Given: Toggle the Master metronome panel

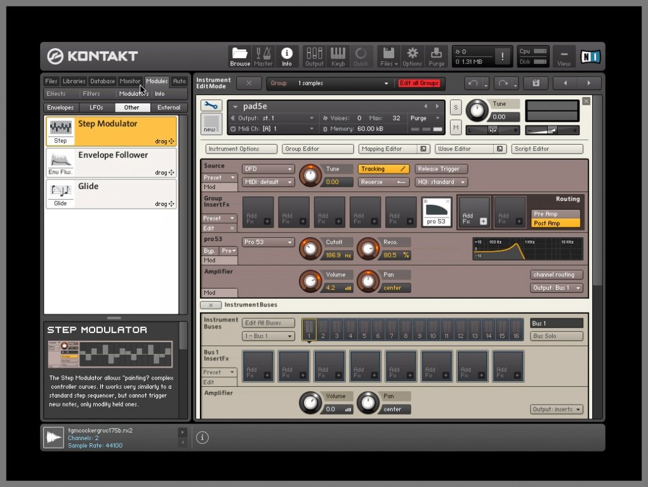Looking at the screenshot, I should (263, 56).
